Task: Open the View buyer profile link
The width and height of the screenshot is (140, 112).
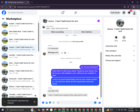Action: click(78, 41)
